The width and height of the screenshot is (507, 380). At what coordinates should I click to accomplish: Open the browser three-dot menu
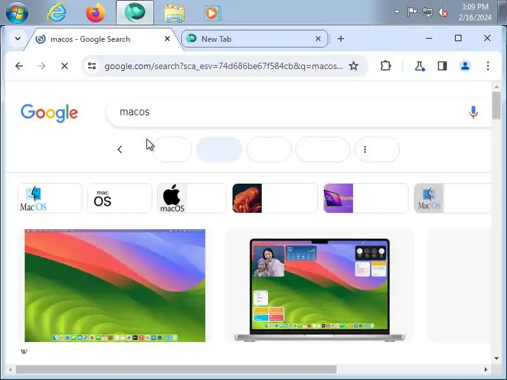coord(487,66)
